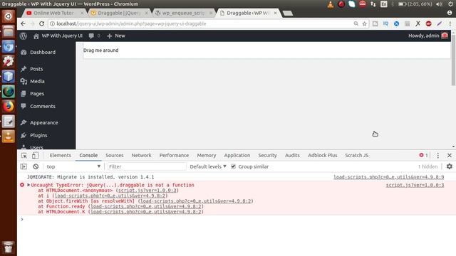The width and height of the screenshot is (456, 256).
Task: Open a new browser tab
Action: [x=288, y=13]
